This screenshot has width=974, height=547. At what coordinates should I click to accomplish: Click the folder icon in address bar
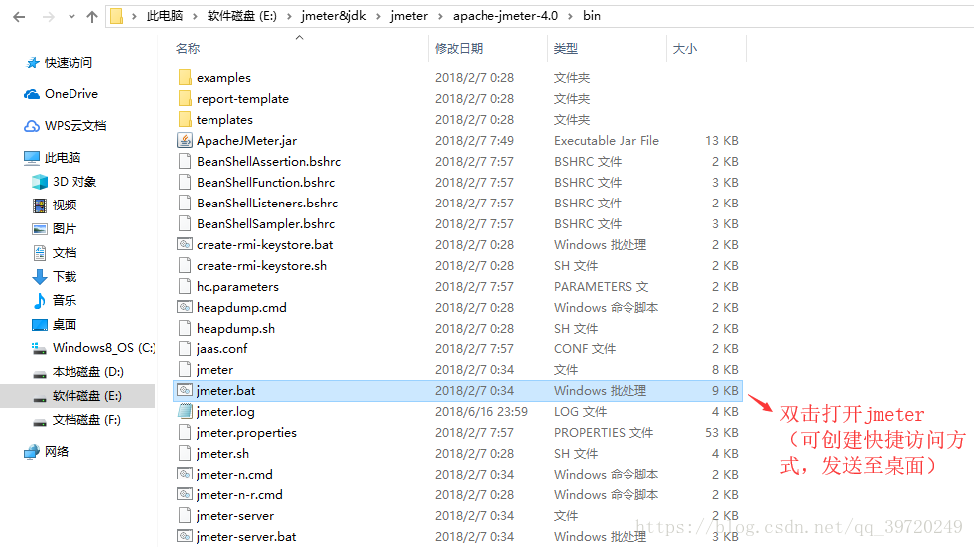(117, 16)
